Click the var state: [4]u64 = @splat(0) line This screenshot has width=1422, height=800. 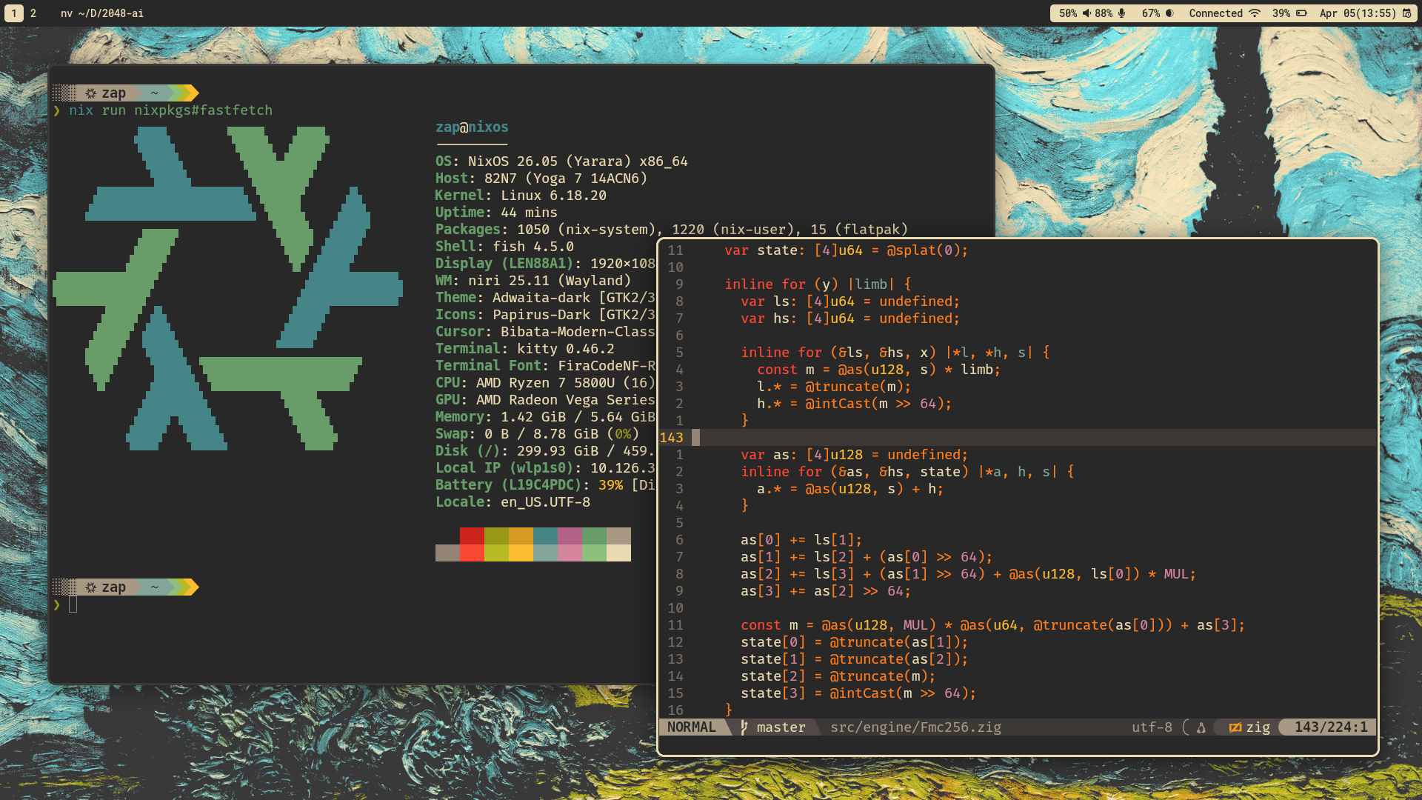pos(847,250)
